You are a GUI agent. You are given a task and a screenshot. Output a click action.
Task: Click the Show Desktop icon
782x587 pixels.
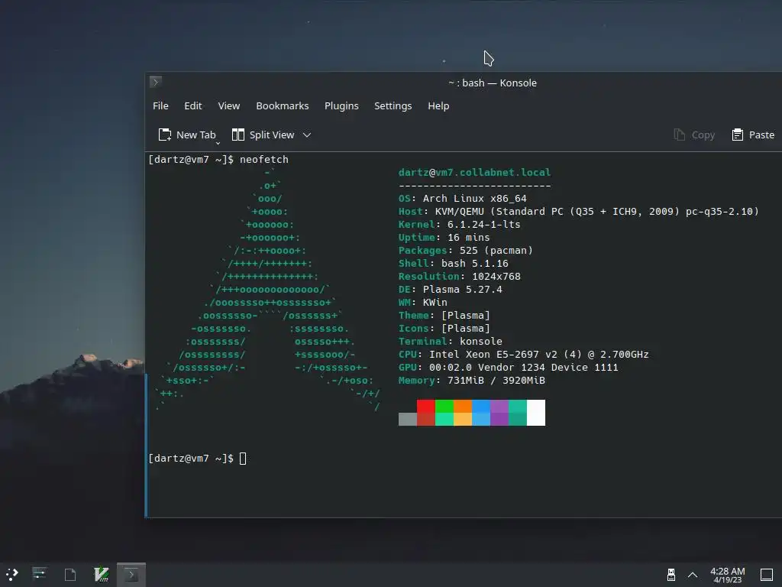[x=767, y=575]
